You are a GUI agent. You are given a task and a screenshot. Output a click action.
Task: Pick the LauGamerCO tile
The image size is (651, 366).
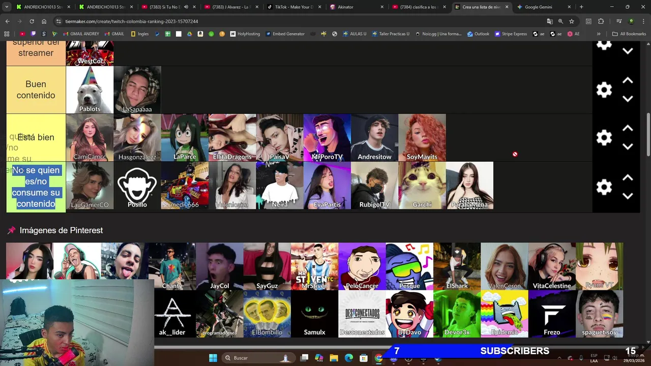[x=90, y=186]
